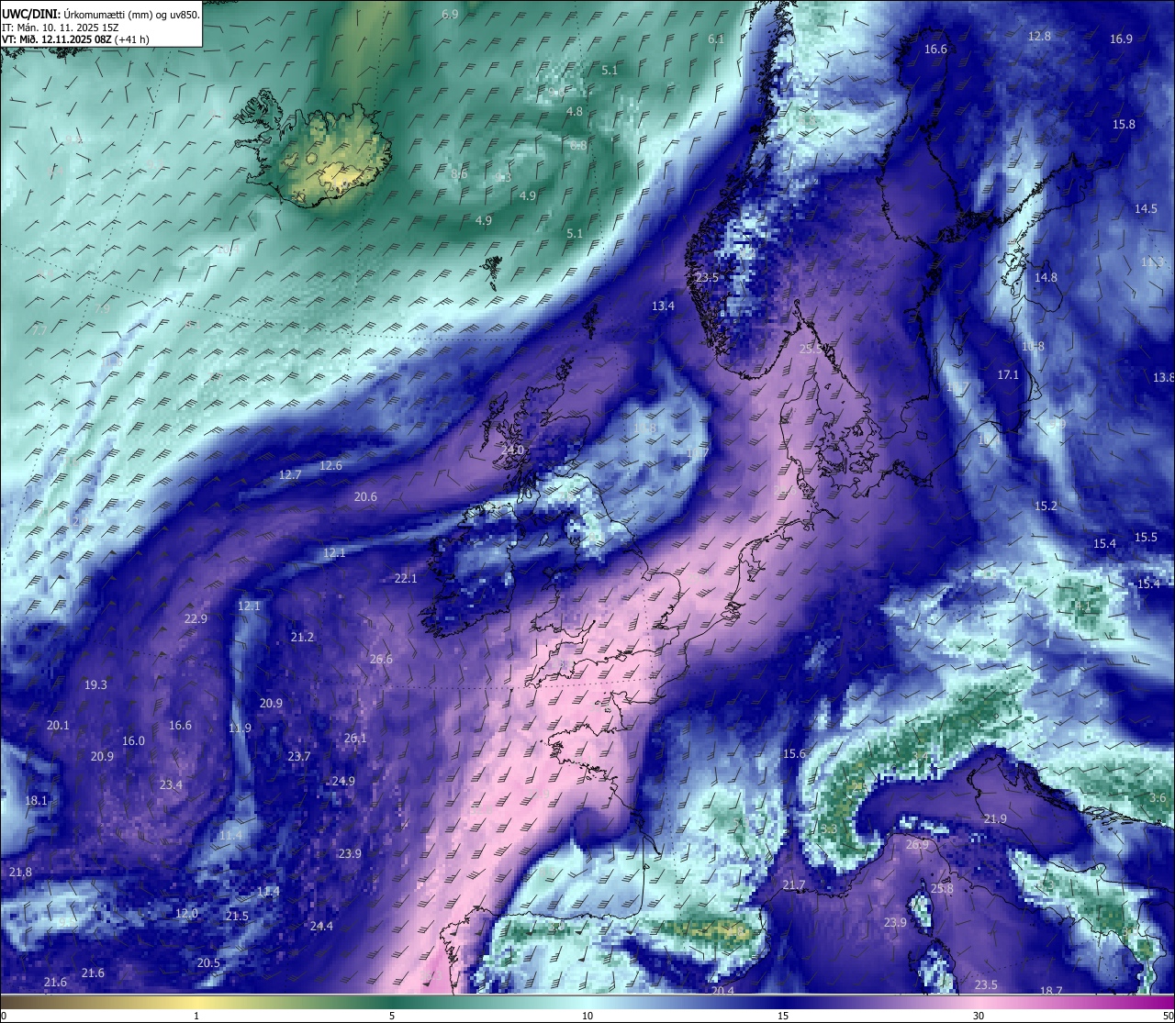Viewport: 1175px width, 1023px height.
Task: Click the 20.1 value label
Action: 58,726
